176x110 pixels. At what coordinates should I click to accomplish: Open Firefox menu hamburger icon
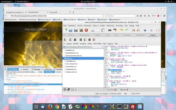[164, 16]
